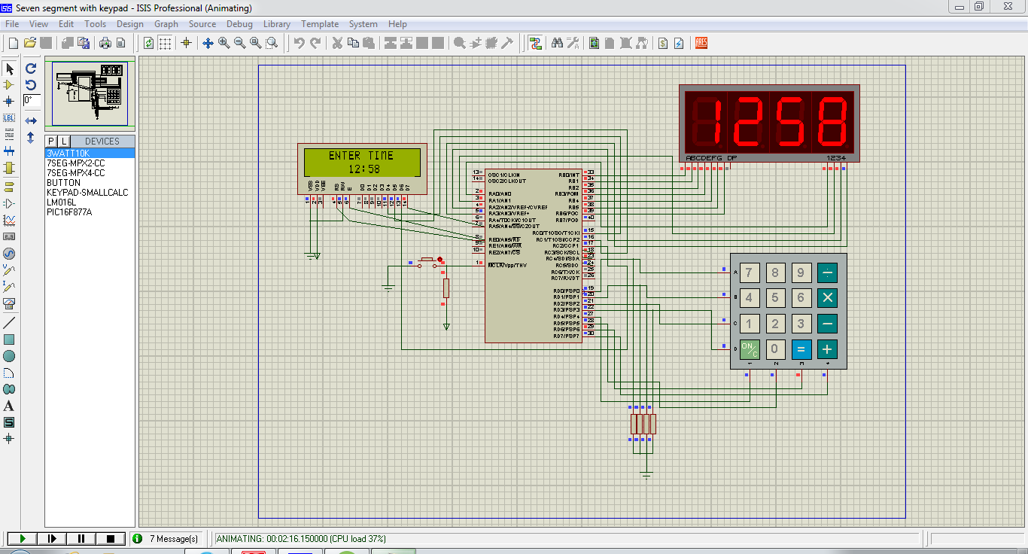Open the Debug menu
1028x554 pixels.
239,24
